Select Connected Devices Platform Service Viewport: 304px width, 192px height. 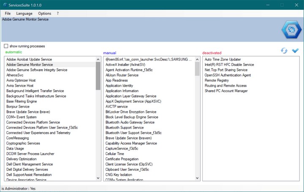point(33,122)
